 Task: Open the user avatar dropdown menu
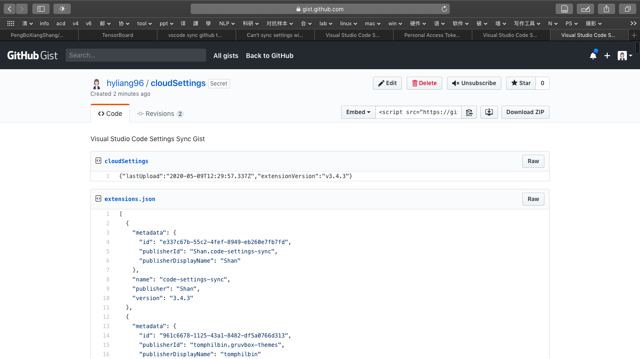point(625,56)
